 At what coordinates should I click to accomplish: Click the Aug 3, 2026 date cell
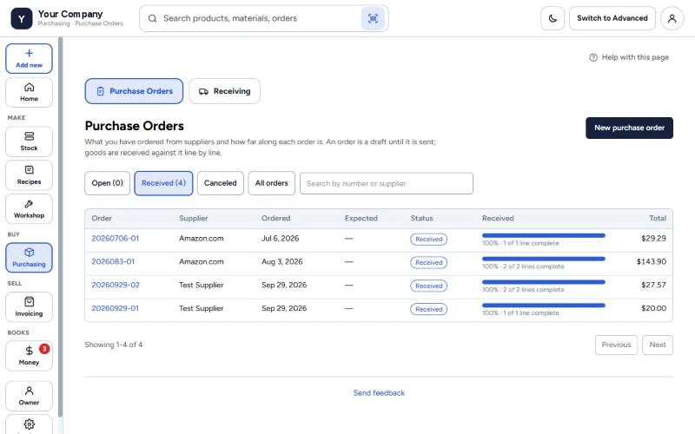pos(281,262)
